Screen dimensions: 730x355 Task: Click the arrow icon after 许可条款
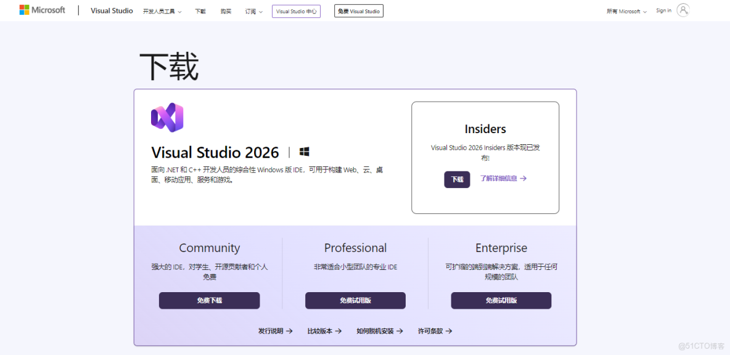coord(449,331)
